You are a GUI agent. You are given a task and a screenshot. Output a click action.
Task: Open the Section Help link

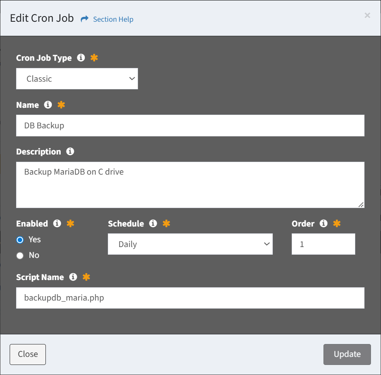pyautogui.click(x=113, y=19)
